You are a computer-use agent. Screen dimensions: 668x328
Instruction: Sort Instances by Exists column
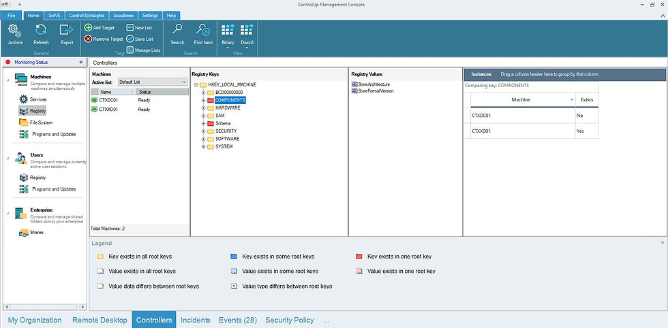[587, 99]
